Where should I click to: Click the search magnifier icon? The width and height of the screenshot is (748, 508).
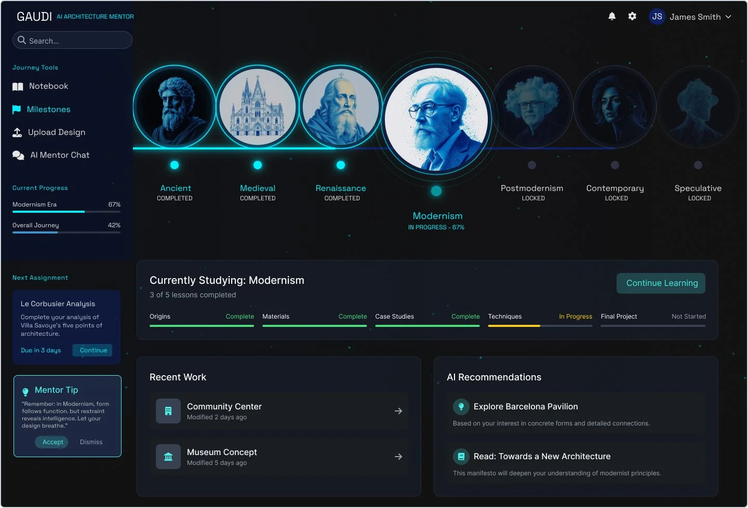point(22,40)
